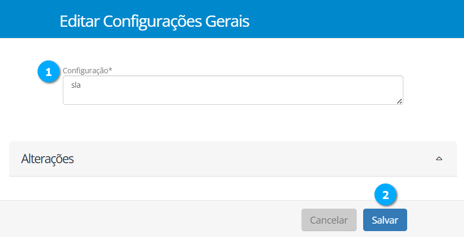Viewport: 464px width, 237px height.
Task: Click the Alterações panel heading
Action: pos(47,159)
